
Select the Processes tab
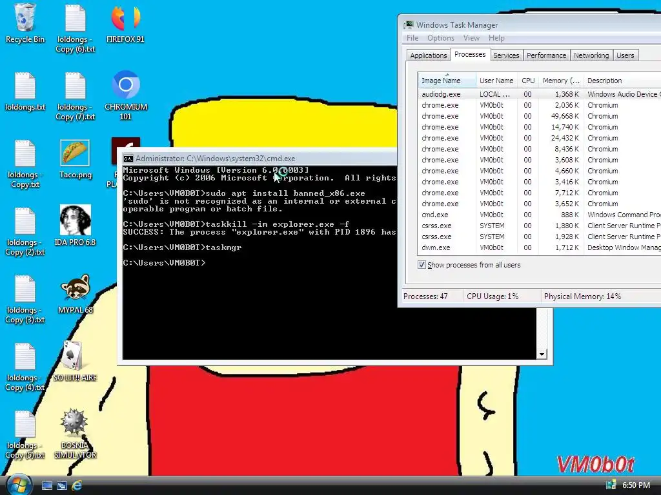click(470, 54)
